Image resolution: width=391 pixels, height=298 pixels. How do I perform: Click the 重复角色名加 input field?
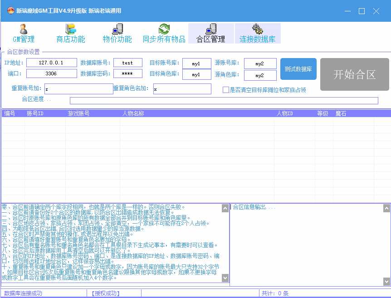(x=182, y=89)
